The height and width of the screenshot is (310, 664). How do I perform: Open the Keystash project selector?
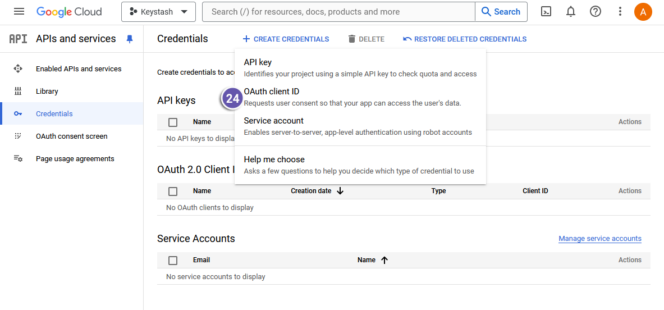158,12
